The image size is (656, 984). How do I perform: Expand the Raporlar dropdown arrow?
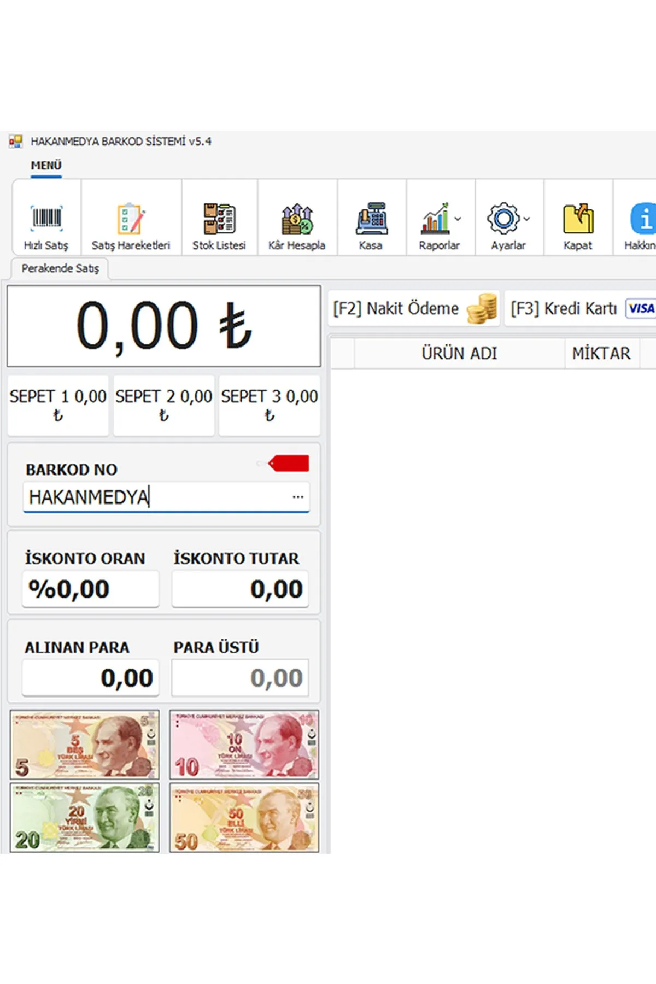458,219
